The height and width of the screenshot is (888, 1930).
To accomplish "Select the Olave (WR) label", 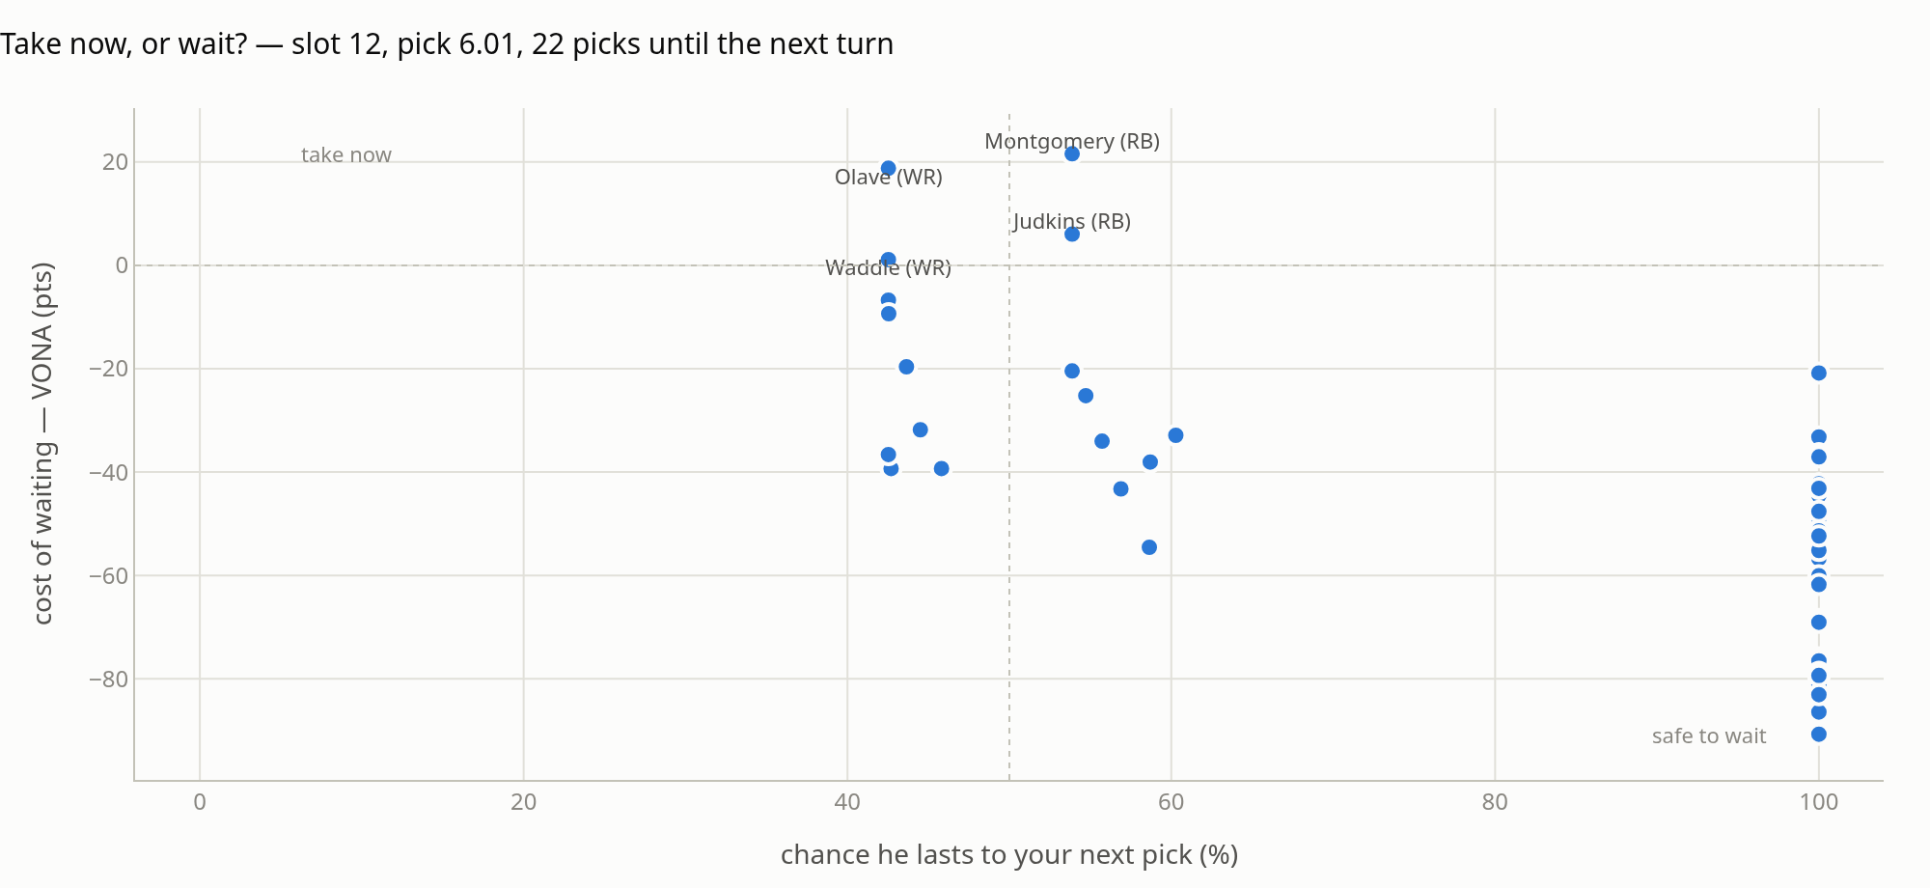I will point(888,177).
